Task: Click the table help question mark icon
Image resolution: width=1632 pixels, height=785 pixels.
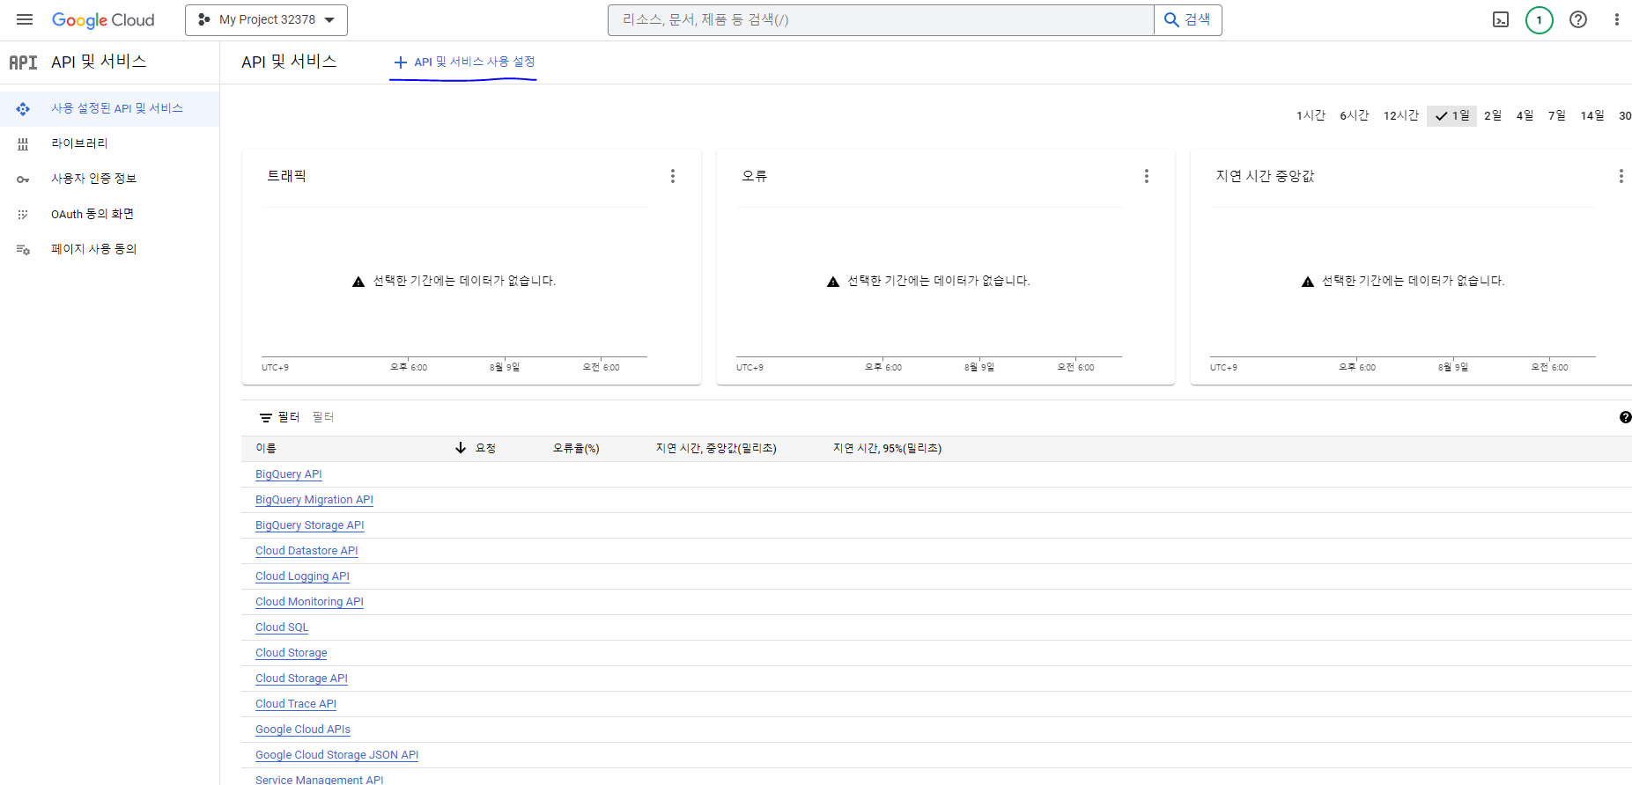Action: pos(1625,417)
